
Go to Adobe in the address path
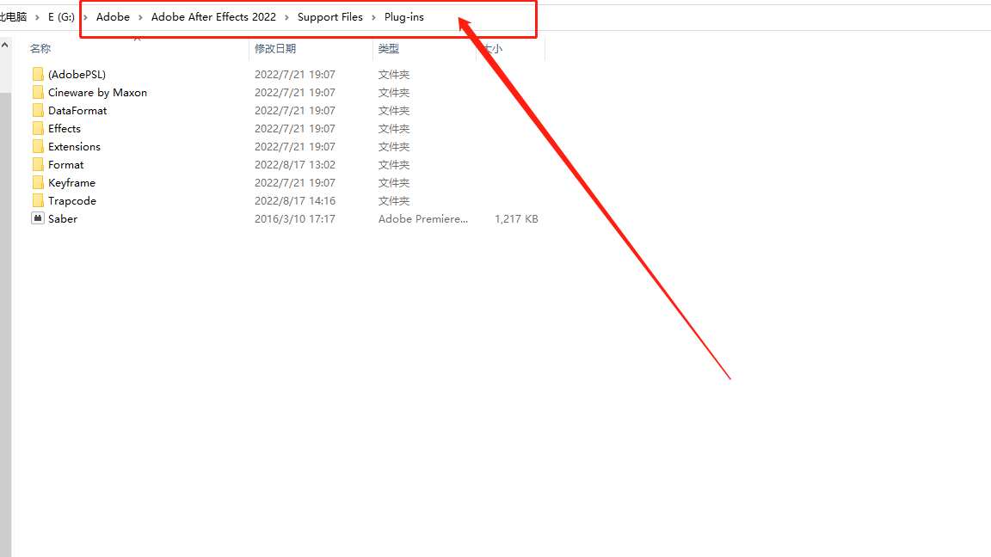click(x=113, y=17)
